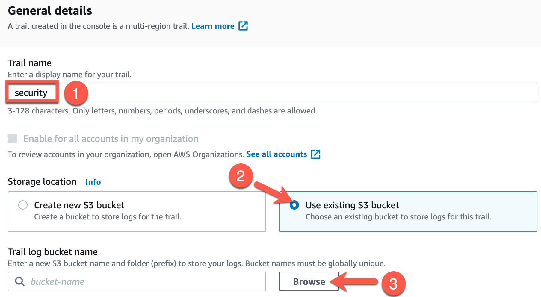This screenshot has height=297, width=541.
Task: Select the Use existing S3 bucket radio button
Action: click(x=295, y=205)
